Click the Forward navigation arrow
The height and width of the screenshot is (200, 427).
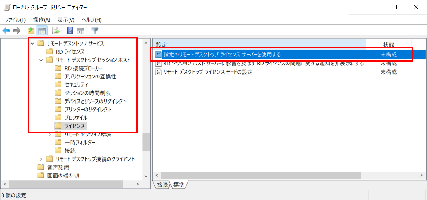tap(17, 30)
